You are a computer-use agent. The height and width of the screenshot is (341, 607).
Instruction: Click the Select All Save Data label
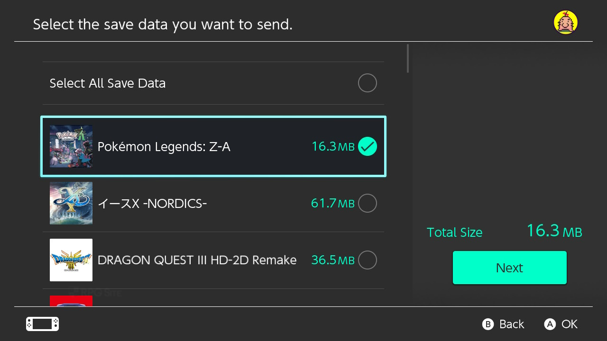[108, 83]
